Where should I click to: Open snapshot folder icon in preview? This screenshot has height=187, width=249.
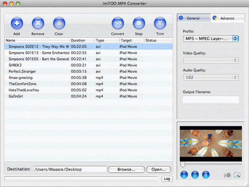[237, 175]
